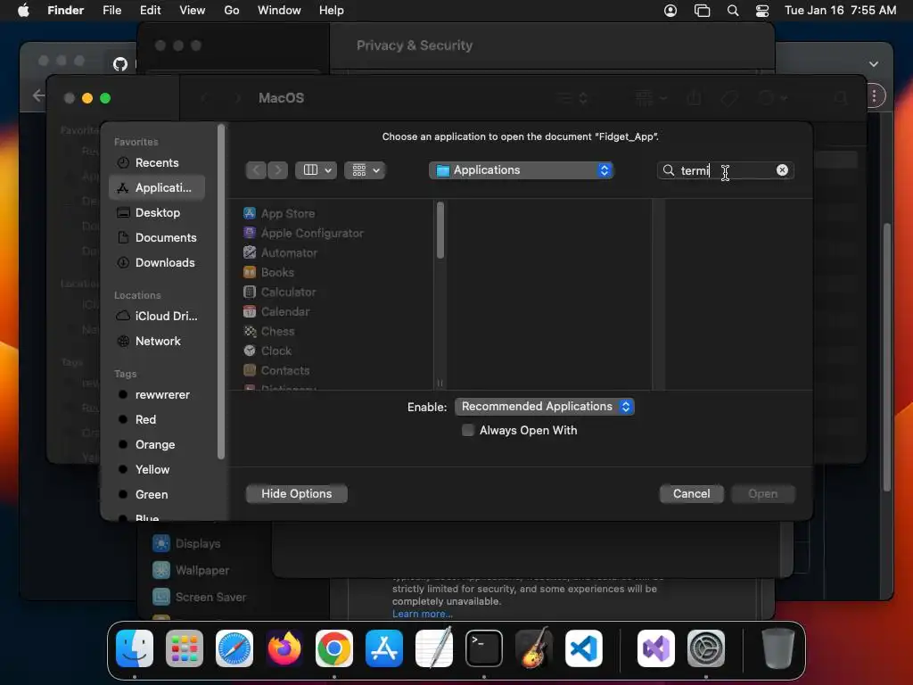The image size is (913, 685).
Task: Click the Open button
Action: [763, 494]
